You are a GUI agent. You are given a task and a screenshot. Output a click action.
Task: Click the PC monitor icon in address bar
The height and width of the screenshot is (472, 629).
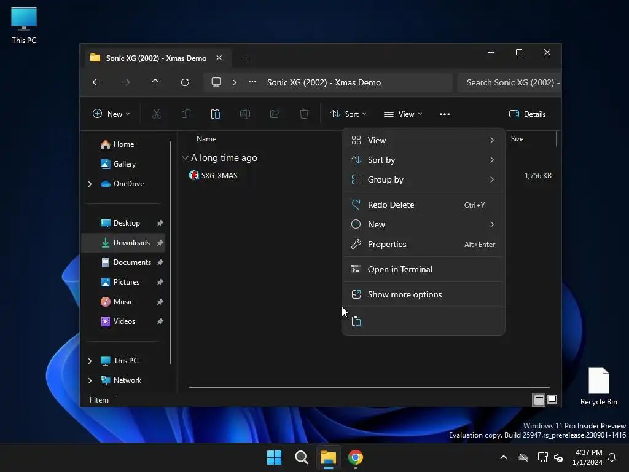[216, 82]
